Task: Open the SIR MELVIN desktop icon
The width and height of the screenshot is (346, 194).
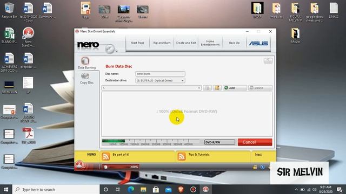Action: 9,87
